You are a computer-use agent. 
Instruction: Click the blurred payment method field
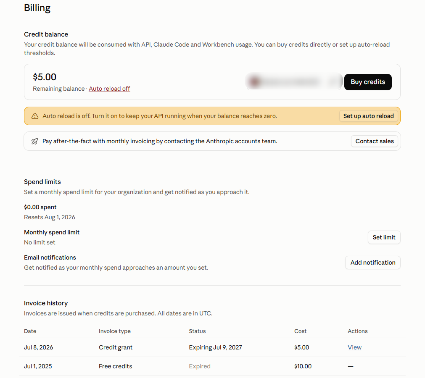[x=294, y=81]
